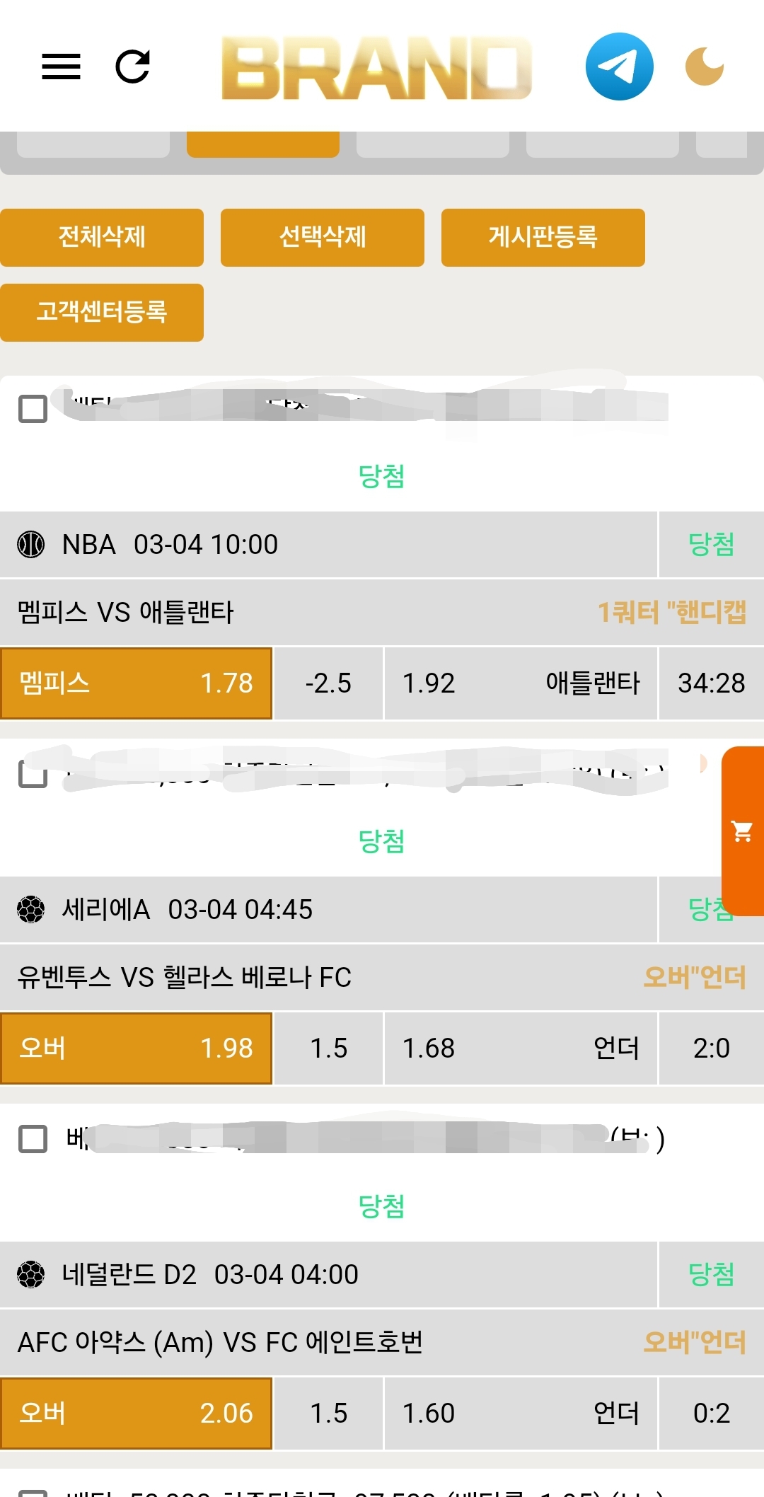764x1497 pixels.
Task: Check the second bet slip checkbox
Action: tap(33, 774)
